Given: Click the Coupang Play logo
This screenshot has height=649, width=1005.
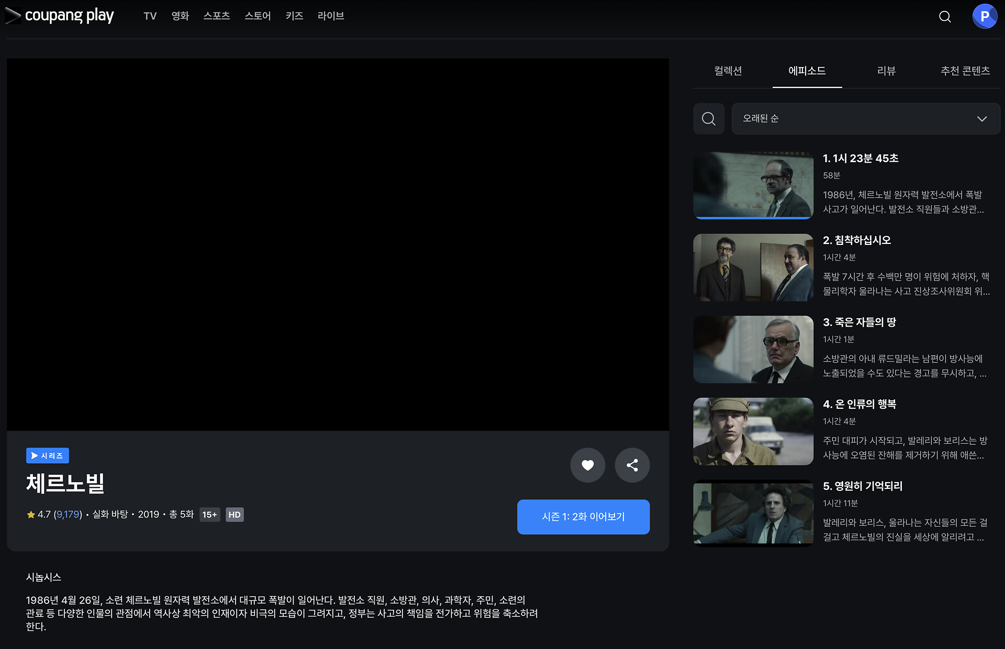Looking at the screenshot, I should click(60, 16).
